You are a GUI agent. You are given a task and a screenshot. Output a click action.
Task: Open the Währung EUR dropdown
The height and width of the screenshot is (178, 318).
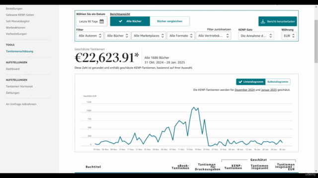pos(289,36)
